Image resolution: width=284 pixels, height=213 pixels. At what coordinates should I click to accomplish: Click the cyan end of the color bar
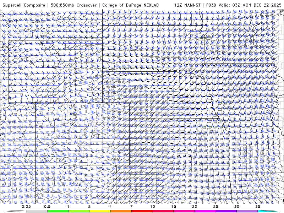pos(268,211)
